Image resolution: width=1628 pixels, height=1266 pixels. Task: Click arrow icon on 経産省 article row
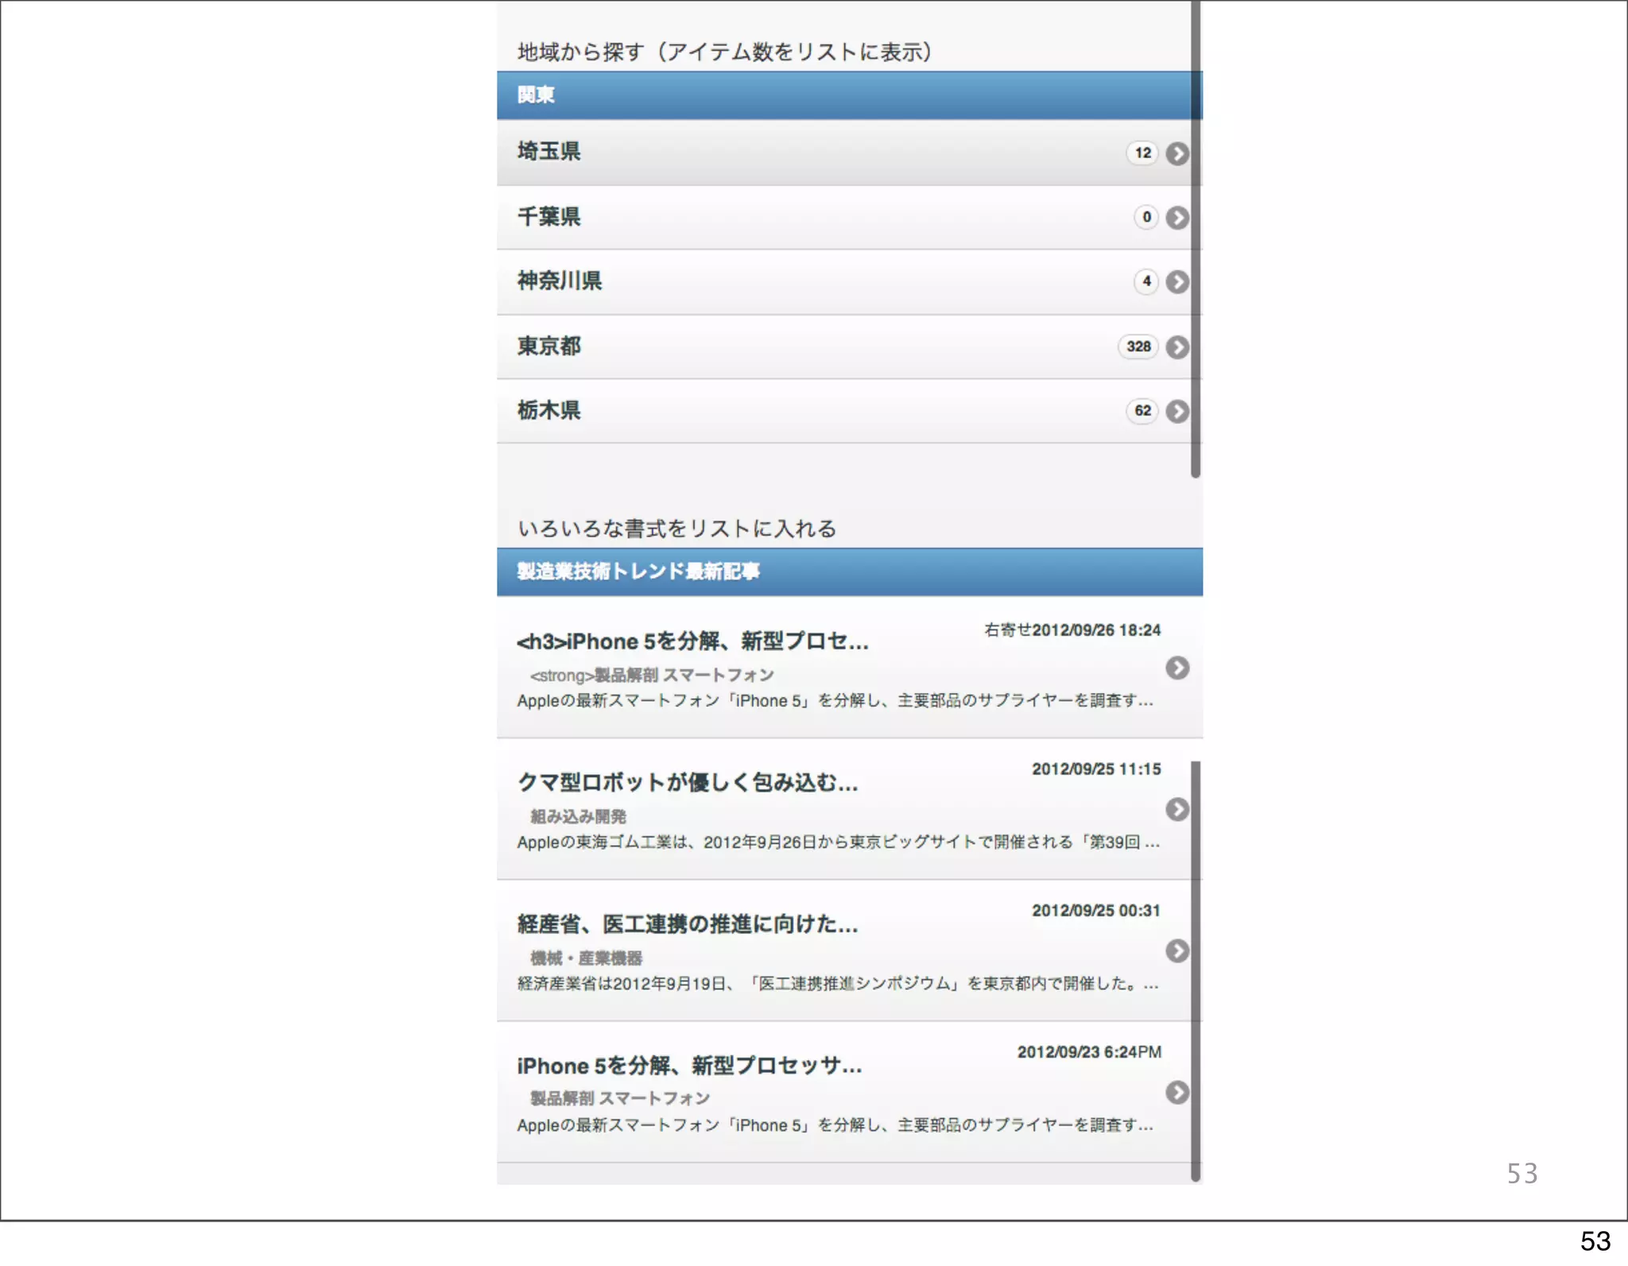point(1176,950)
